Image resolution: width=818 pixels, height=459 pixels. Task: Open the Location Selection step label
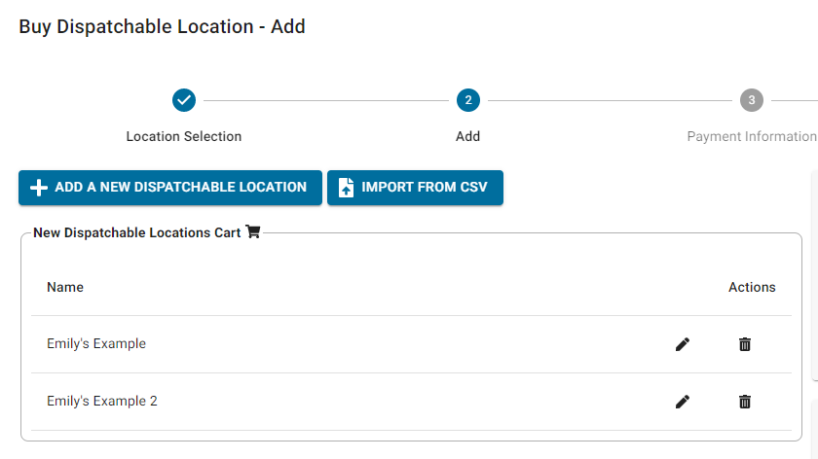click(x=184, y=136)
